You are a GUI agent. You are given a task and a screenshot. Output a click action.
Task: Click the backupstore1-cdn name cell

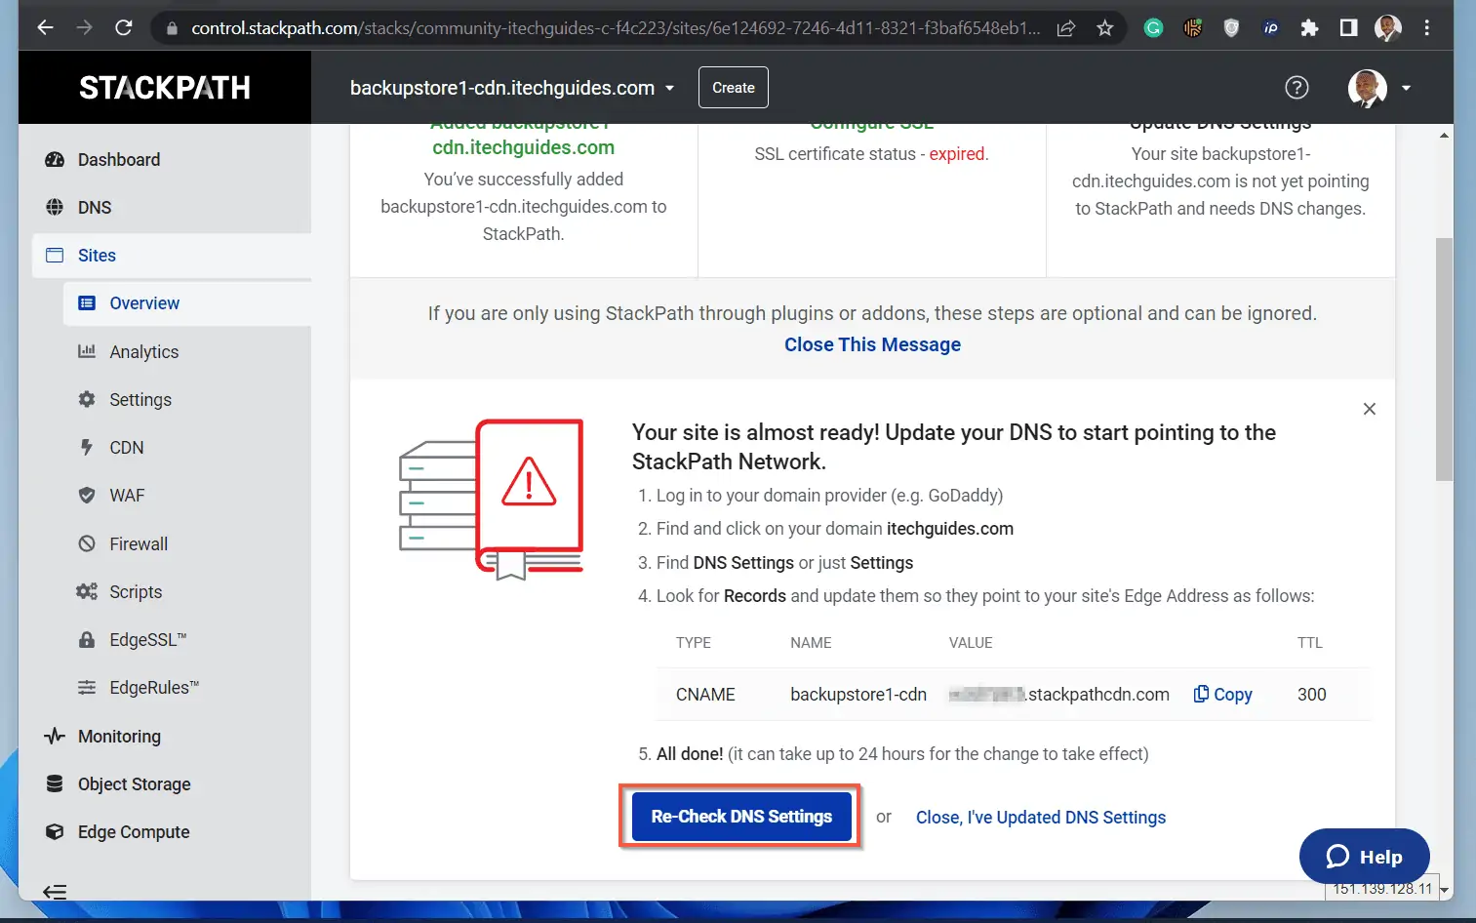click(x=858, y=695)
